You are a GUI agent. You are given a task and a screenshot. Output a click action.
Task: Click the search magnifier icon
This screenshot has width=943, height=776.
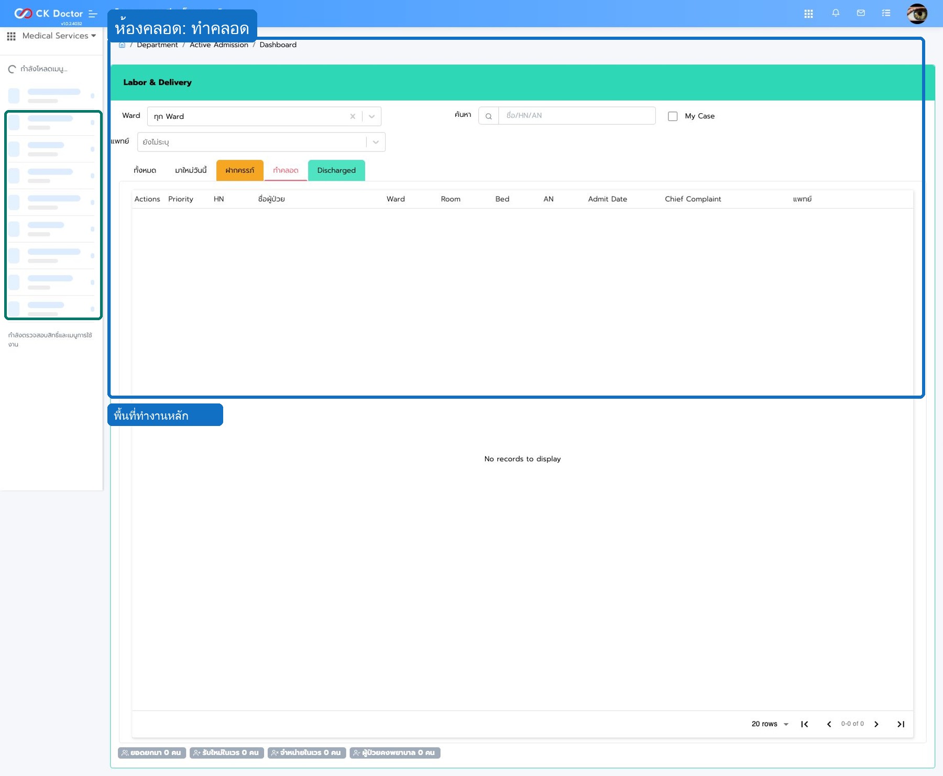pyautogui.click(x=488, y=116)
